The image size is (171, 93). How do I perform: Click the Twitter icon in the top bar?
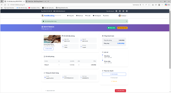click(x=123, y=11)
